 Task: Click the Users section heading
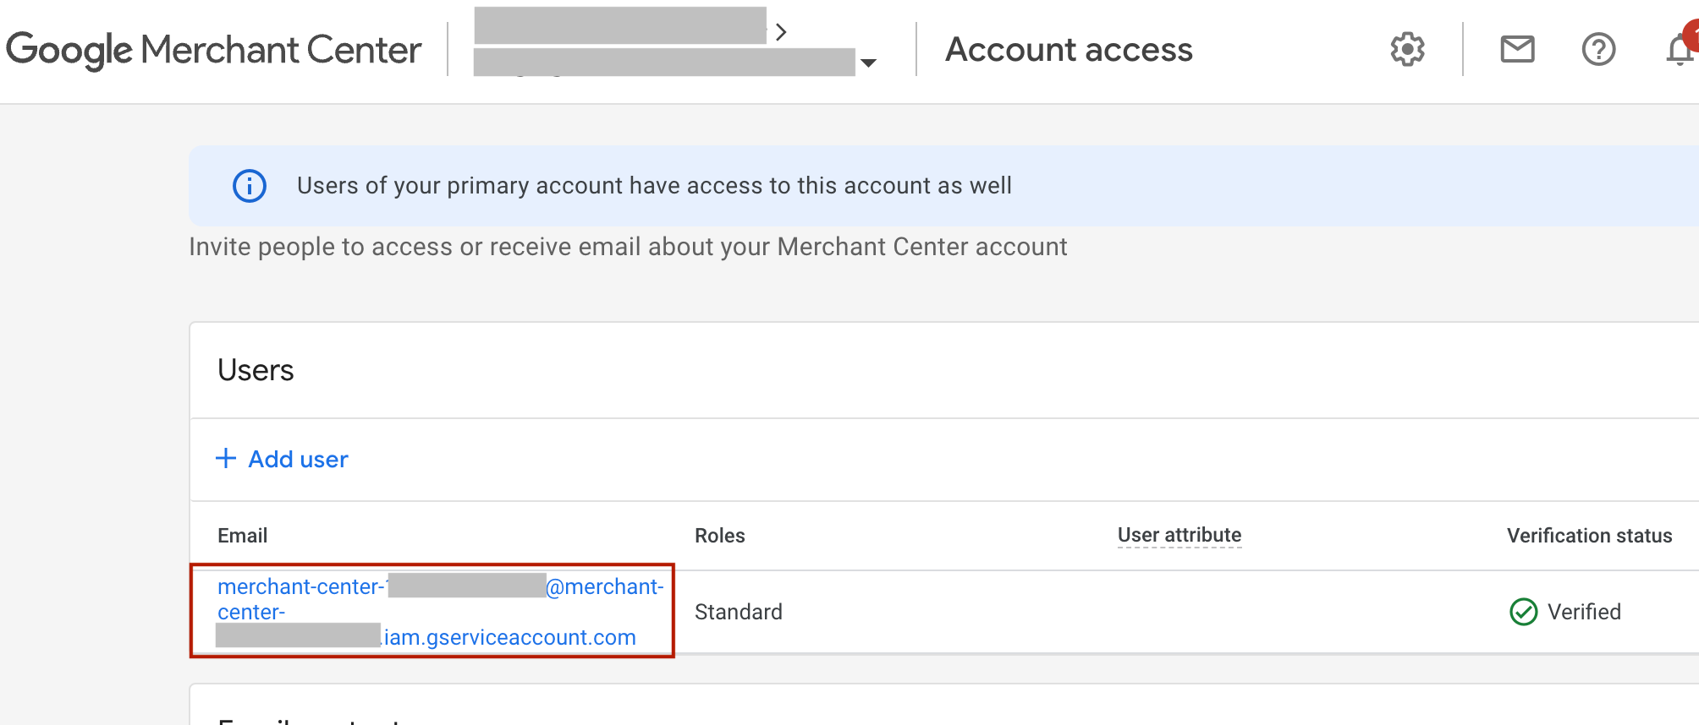256,370
